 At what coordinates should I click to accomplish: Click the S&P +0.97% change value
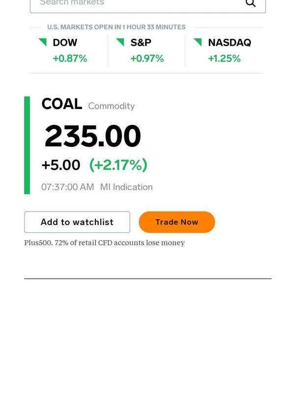(x=147, y=58)
